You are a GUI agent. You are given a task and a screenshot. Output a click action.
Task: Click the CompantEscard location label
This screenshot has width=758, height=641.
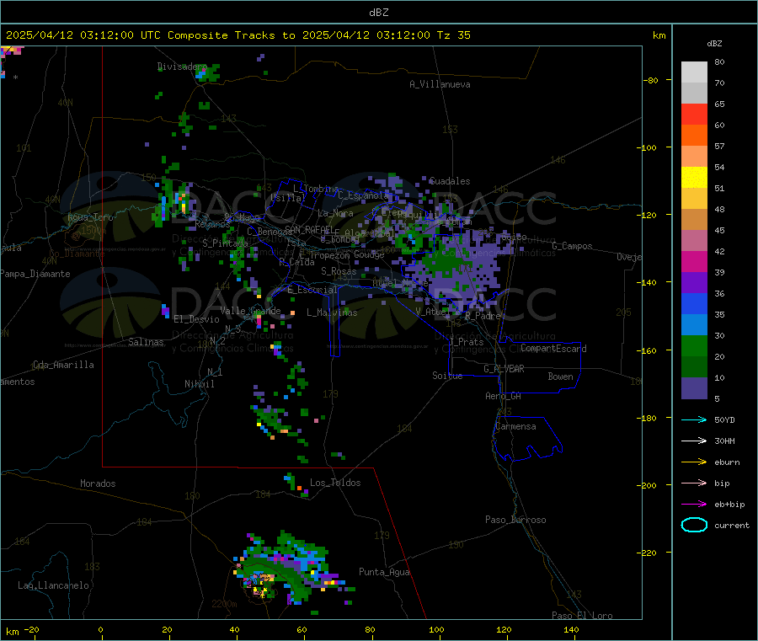(x=553, y=348)
